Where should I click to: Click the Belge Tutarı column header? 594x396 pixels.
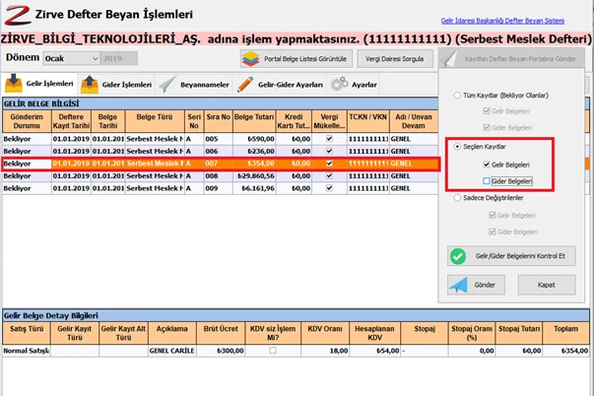254,121
